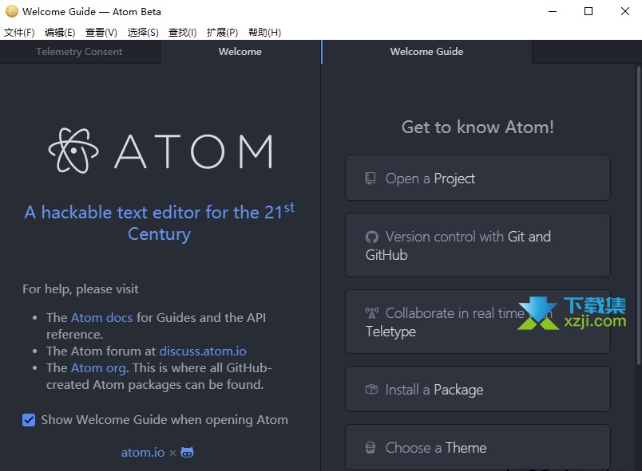Expand the Install a Package card
The image size is (642, 471).
[478, 389]
